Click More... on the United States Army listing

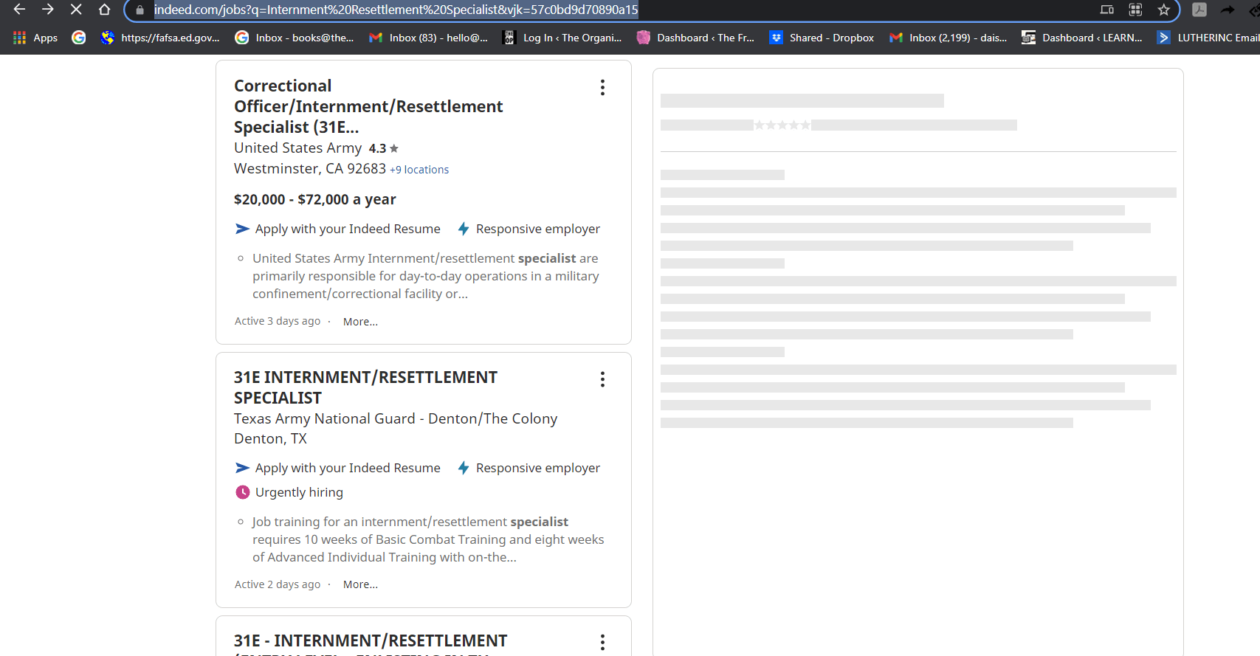pos(360,322)
